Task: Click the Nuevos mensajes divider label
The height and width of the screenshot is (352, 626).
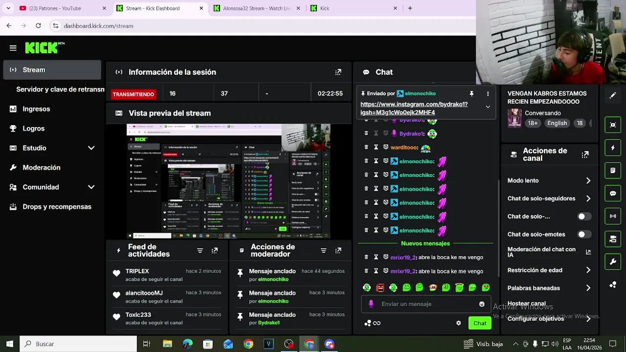Action: pos(425,243)
